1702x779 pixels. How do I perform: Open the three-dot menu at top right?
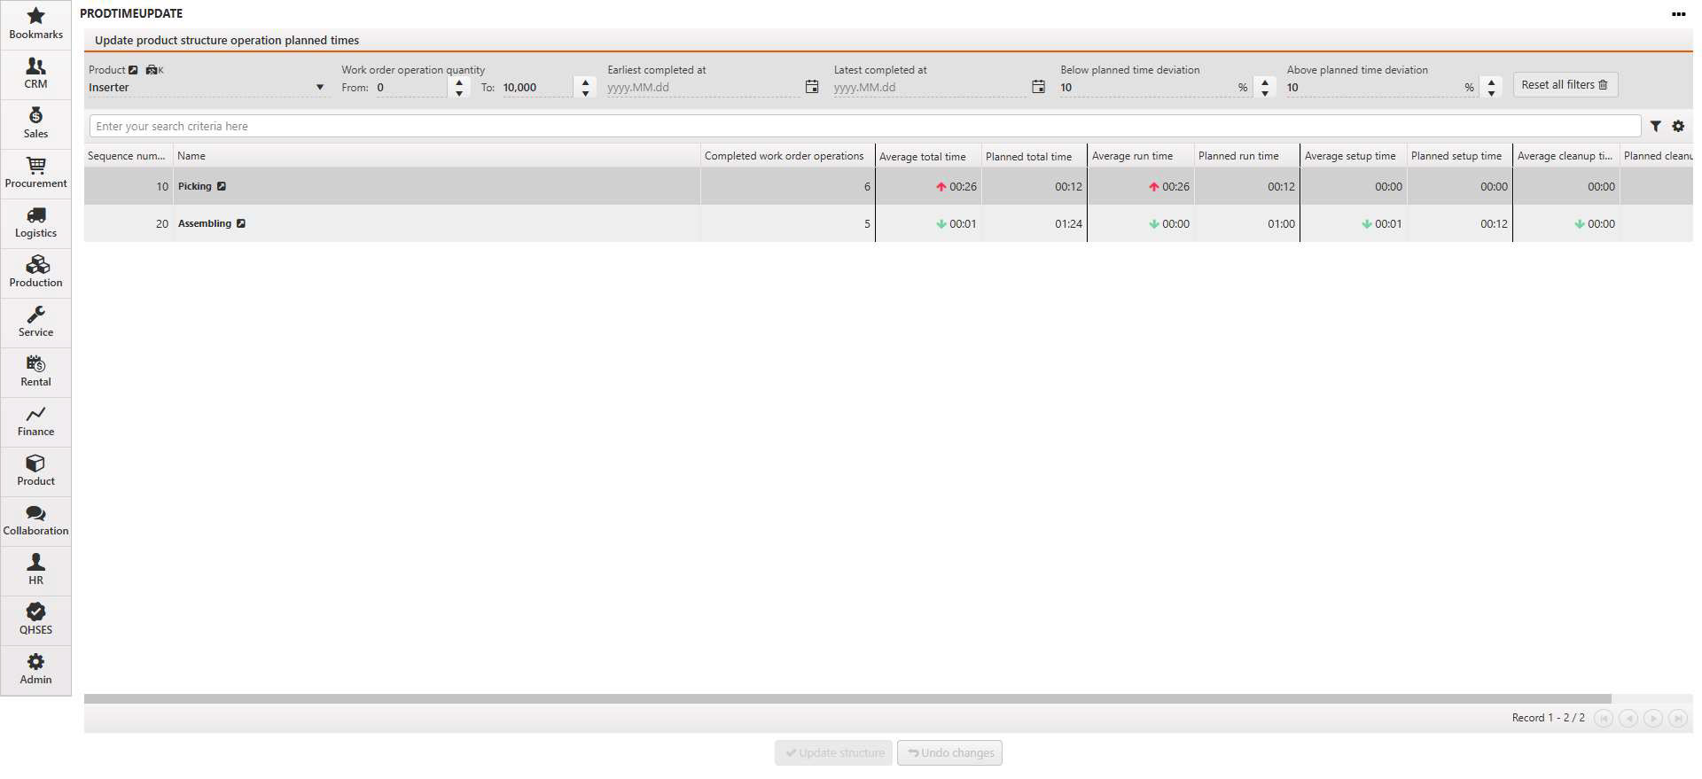coord(1678,14)
